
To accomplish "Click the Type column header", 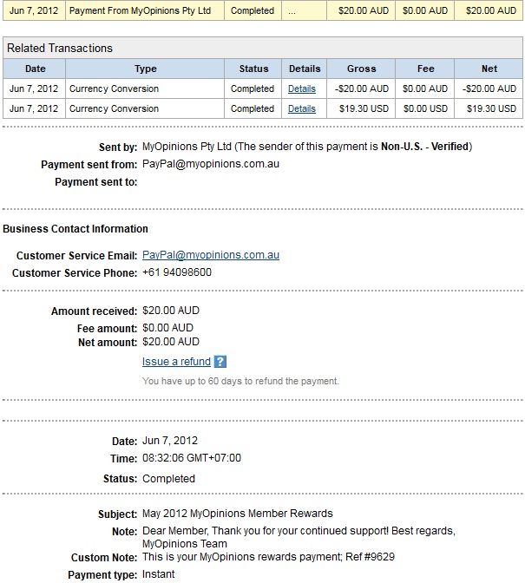I will coord(146,69).
